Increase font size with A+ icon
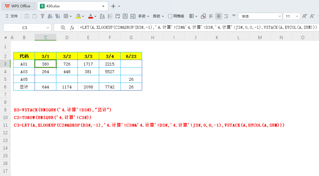The width and height of the screenshot is (319, 176). (305, 16)
